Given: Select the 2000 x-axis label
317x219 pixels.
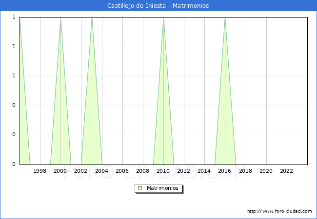Looking at the screenshot, I should (60, 171).
